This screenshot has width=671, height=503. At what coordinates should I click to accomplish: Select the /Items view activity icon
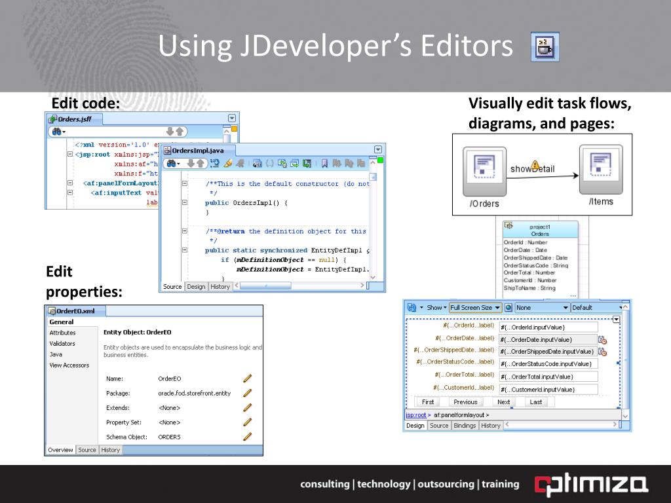click(x=601, y=170)
